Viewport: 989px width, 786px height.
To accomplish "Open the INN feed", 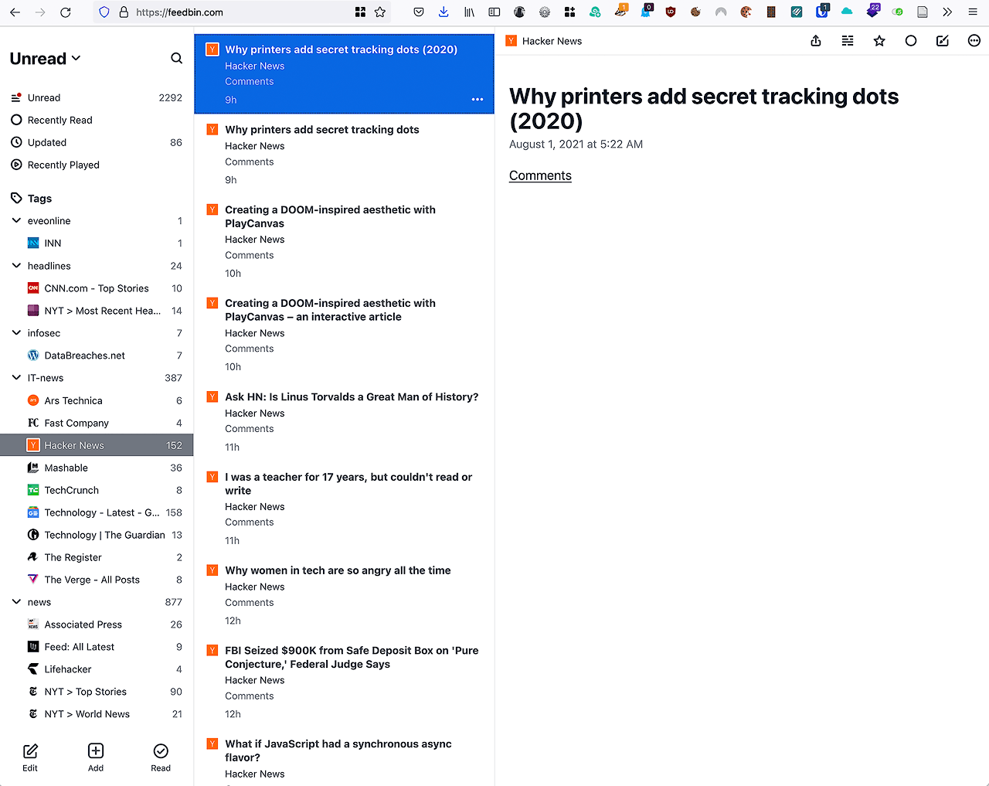I will coord(97,243).
